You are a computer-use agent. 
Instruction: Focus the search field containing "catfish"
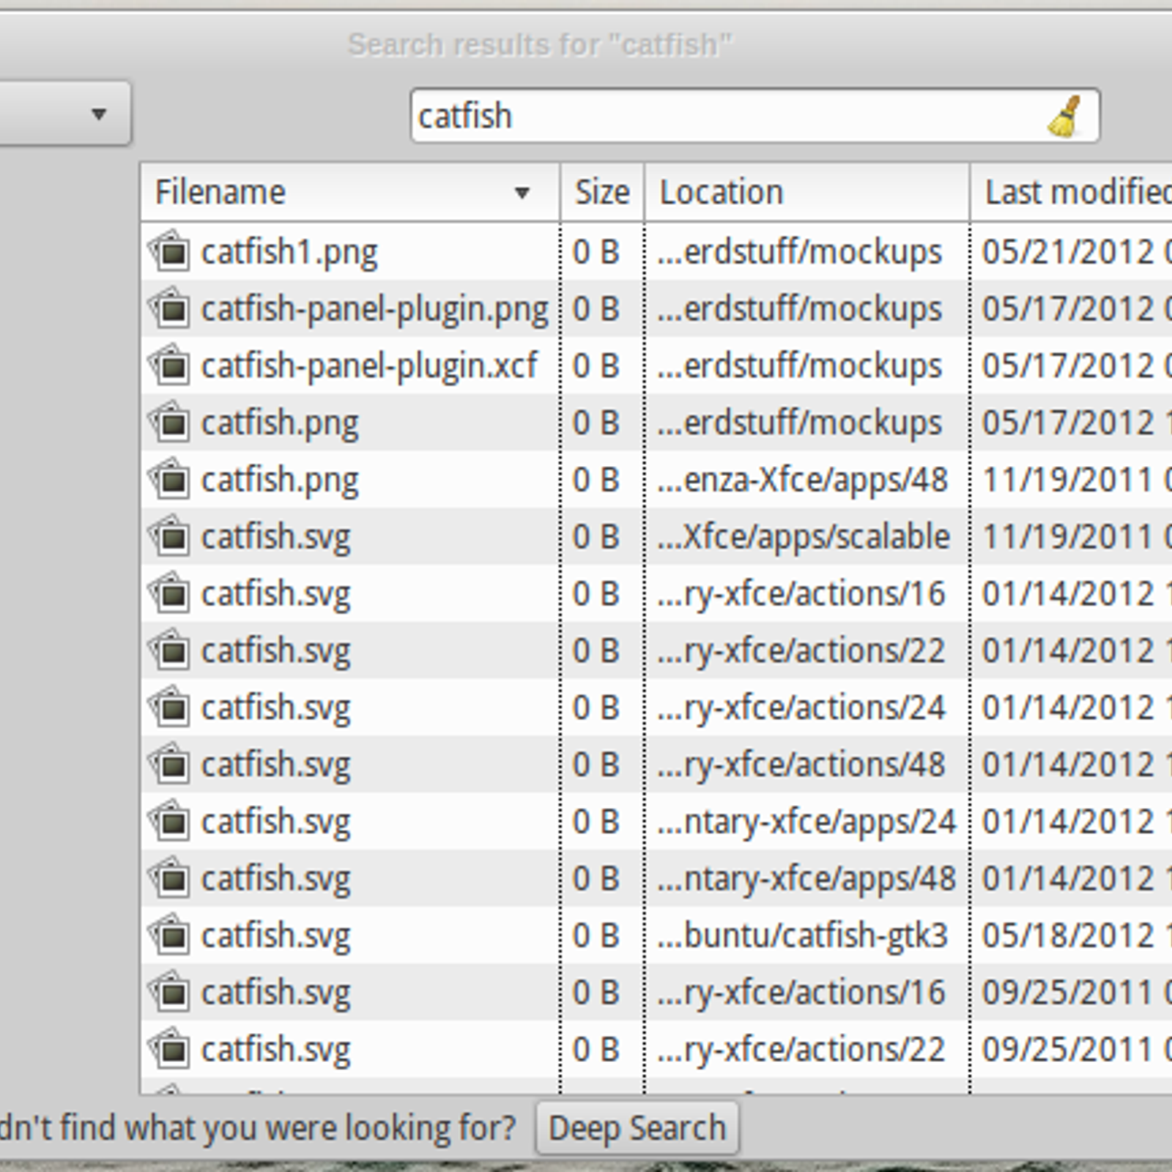[x=754, y=116]
